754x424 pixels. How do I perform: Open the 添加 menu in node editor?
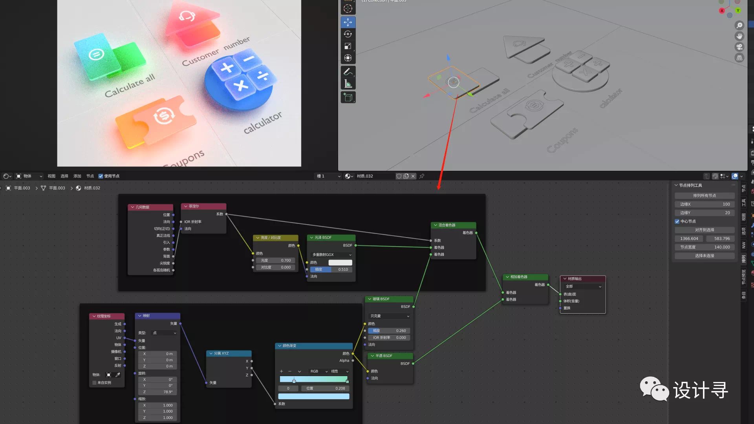pos(77,176)
